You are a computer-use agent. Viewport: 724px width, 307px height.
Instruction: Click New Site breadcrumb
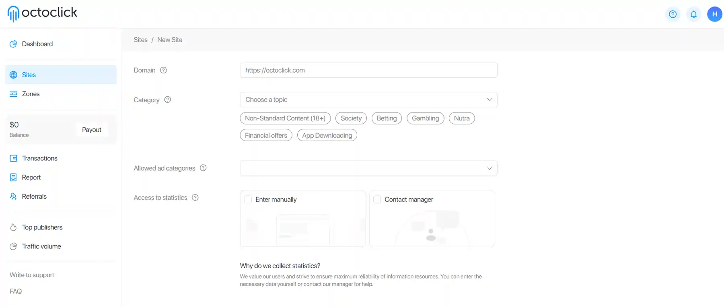[x=170, y=40]
